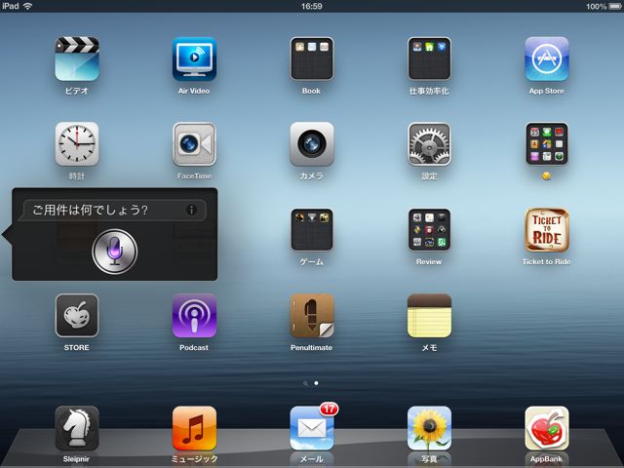Open the 設定 settings app
The width and height of the screenshot is (624, 468).
pos(429,144)
